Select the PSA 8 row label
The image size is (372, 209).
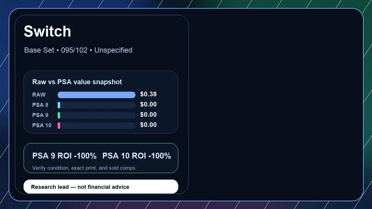point(40,105)
